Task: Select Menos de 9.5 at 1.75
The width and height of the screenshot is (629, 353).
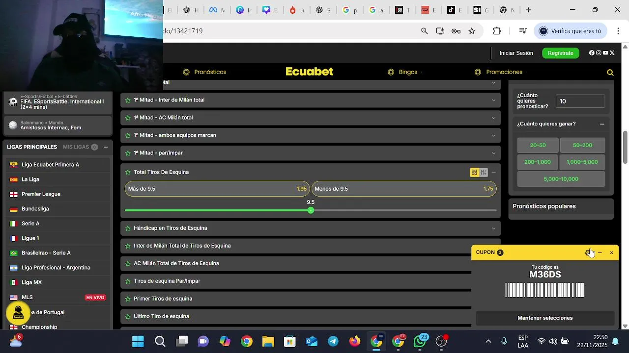Action: (404, 189)
